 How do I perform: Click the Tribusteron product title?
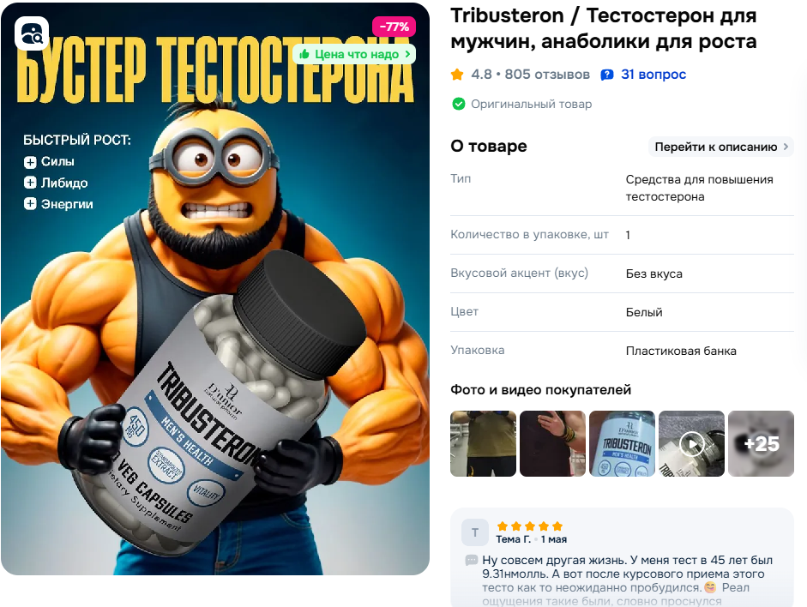[604, 28]
